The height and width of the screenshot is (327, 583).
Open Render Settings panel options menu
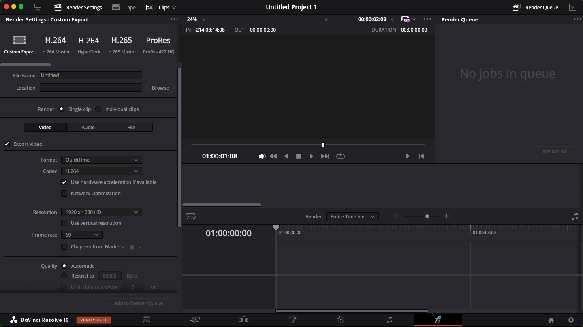click(174, 19)
